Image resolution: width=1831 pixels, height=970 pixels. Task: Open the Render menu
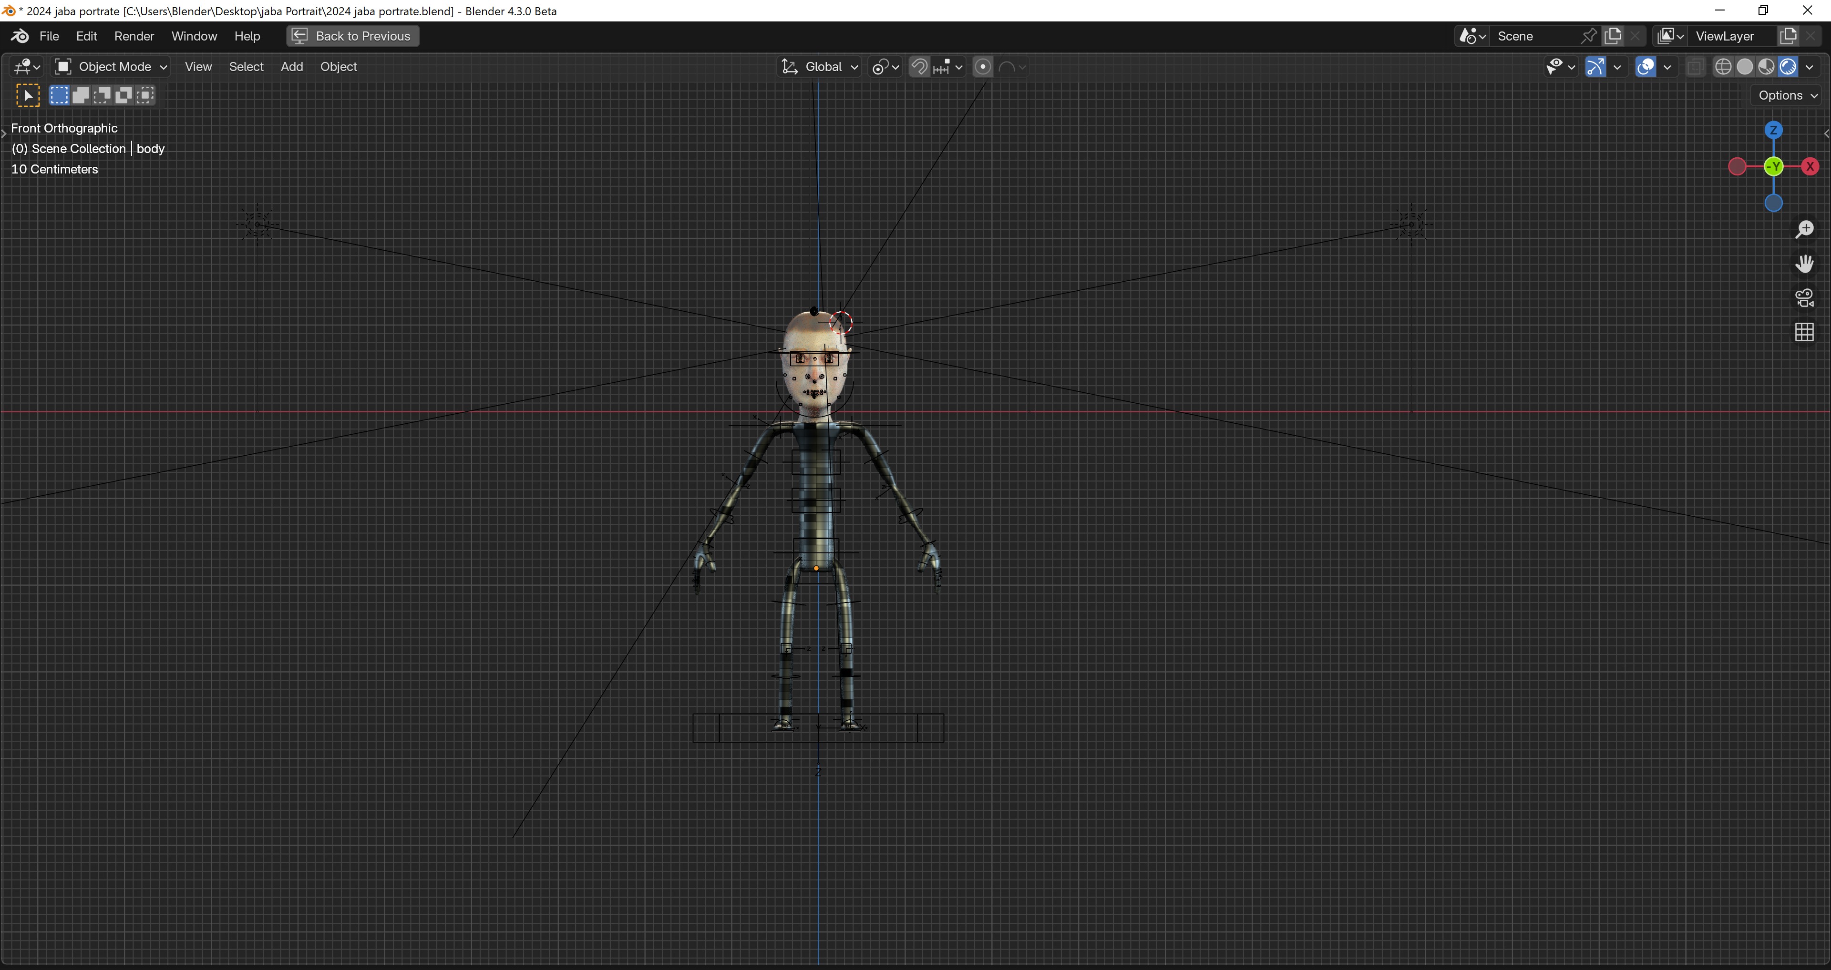(134, 36)
